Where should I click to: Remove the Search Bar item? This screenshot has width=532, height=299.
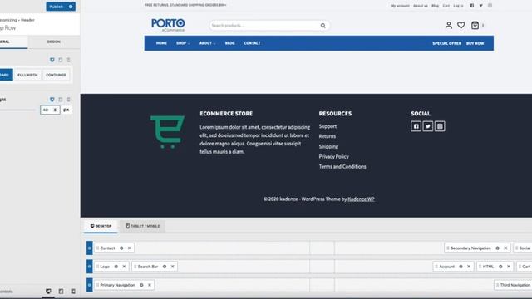[x=172, y=267]
